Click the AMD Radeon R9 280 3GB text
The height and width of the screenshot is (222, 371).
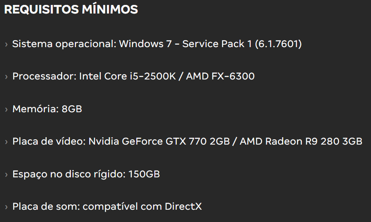301,141
